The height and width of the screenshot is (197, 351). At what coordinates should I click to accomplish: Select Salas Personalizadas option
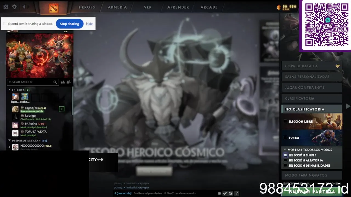312,77
